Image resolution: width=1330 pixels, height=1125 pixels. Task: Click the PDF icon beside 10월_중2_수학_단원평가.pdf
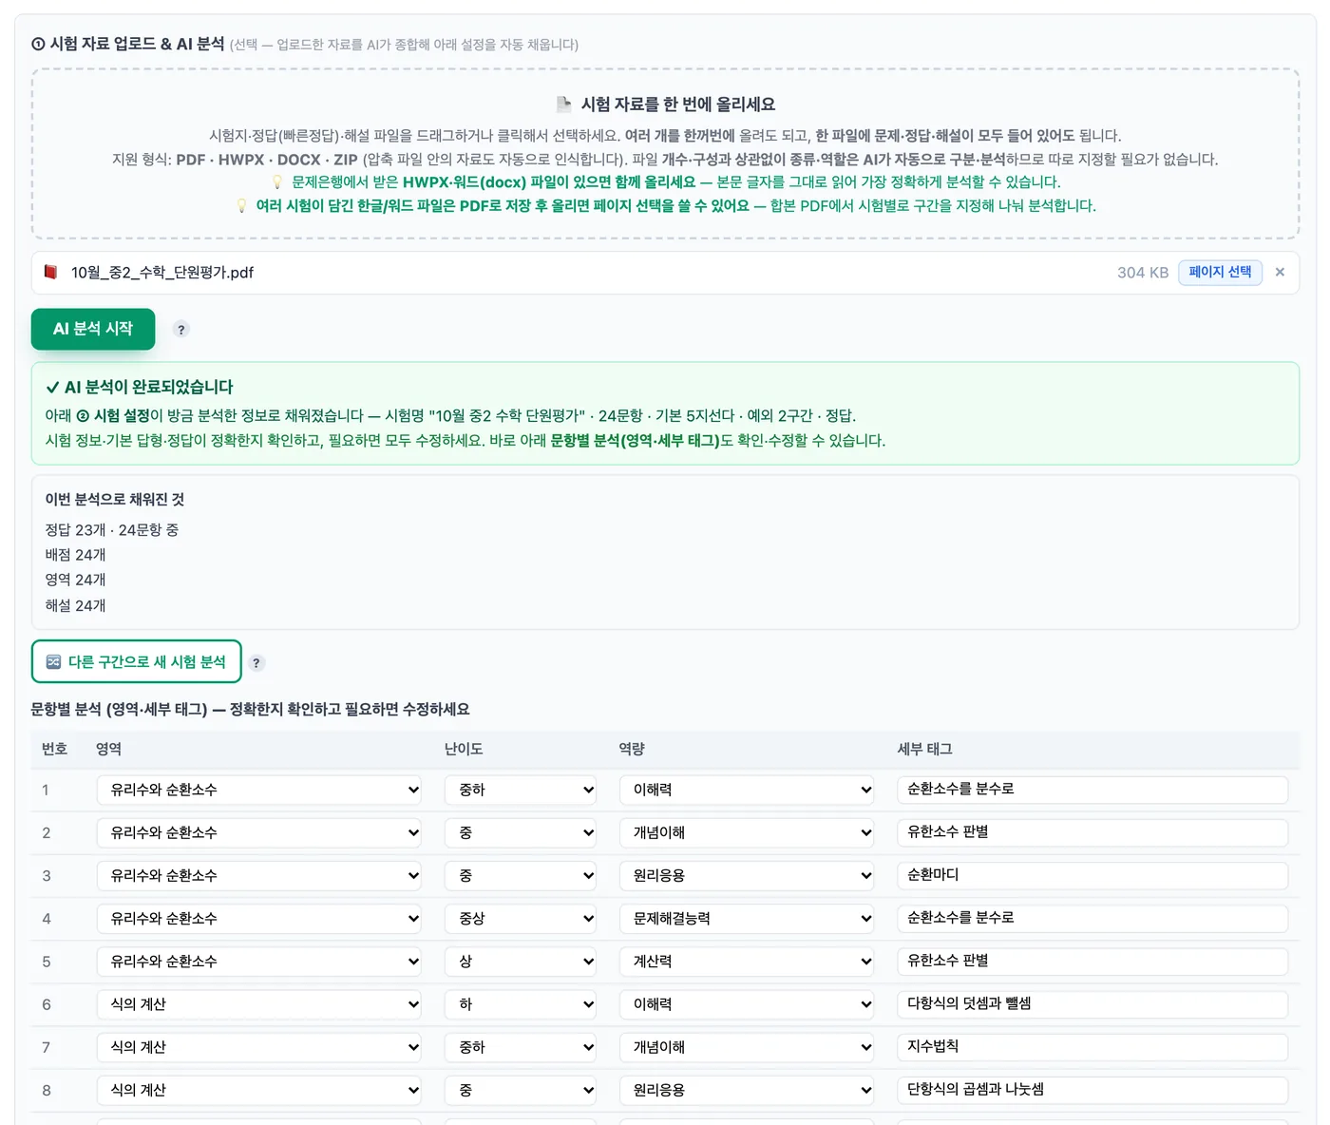tap(50, 273)
